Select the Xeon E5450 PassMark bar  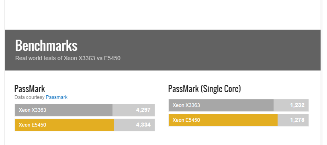click(x=85, y=125)
